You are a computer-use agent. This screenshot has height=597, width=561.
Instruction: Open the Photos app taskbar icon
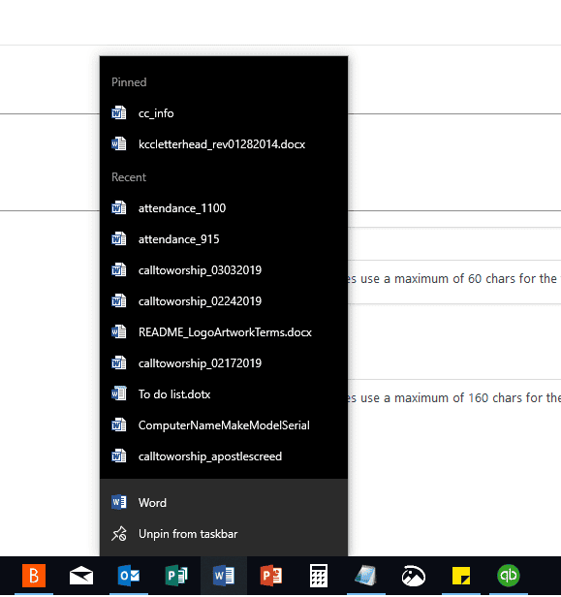[x=414, y=576]
